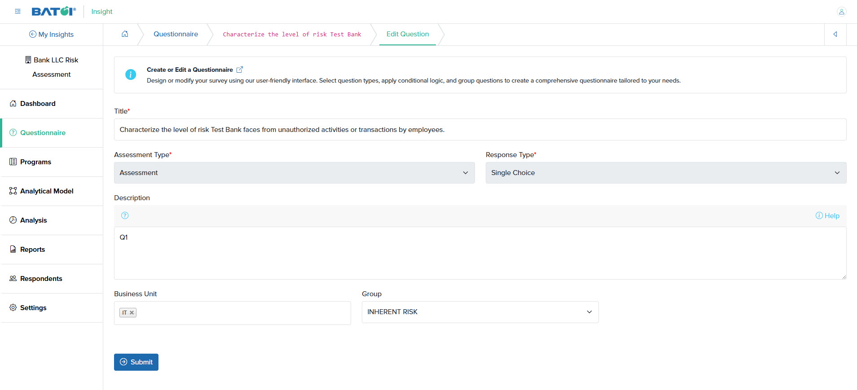The width and height of the screenshot is (857, 390).
Task: Open Reports from the sidebar
Action: (x=52, y=250)
